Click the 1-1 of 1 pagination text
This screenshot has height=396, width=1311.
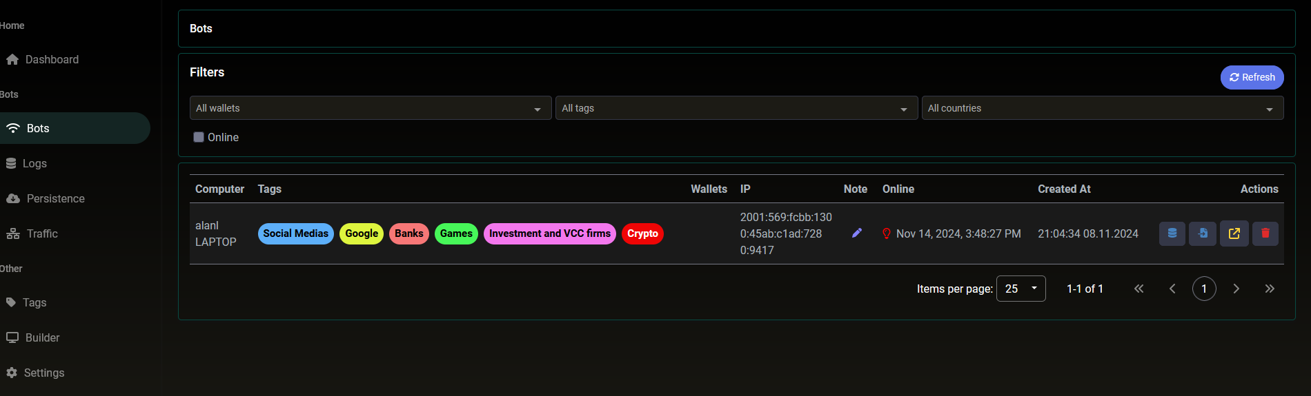coord(1085,289)
